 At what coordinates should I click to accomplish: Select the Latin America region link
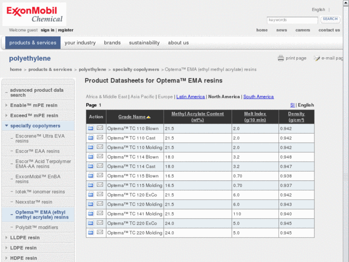pos(191,97)
